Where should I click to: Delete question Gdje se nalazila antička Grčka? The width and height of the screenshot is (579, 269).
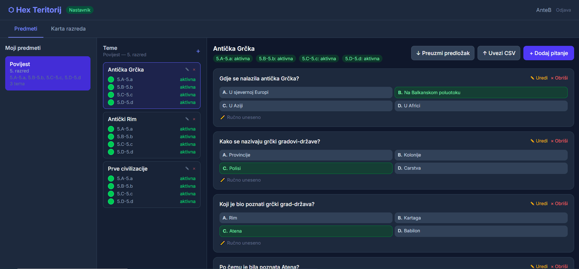click(x=559, y=78)
